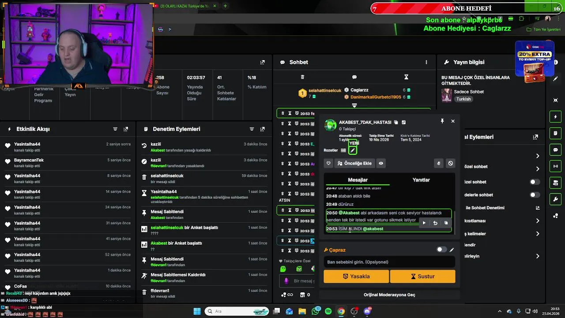Image resolution: width=565 pixels, height=318 pixels.
Task: Click the heart button in the user card
Action: (328, 163)
